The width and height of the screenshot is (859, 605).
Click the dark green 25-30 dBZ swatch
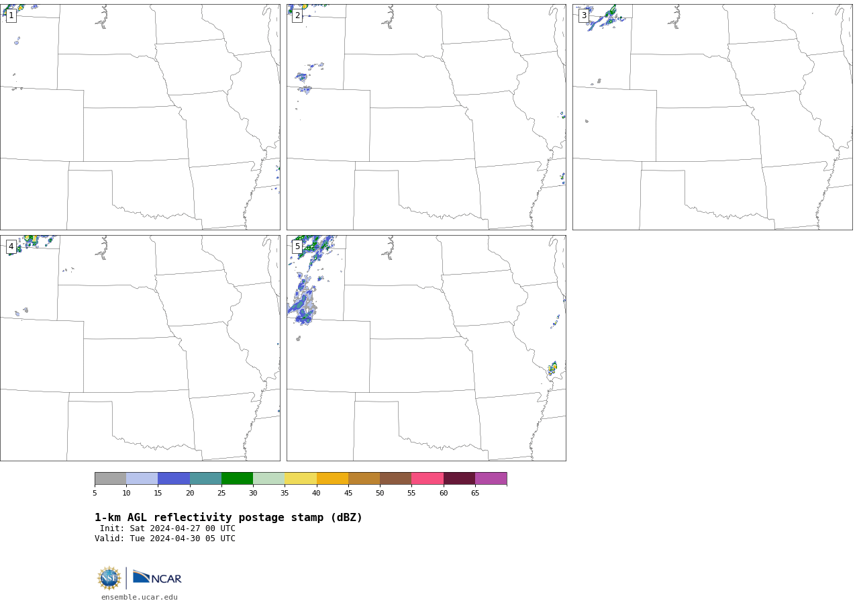coord(237,479)
